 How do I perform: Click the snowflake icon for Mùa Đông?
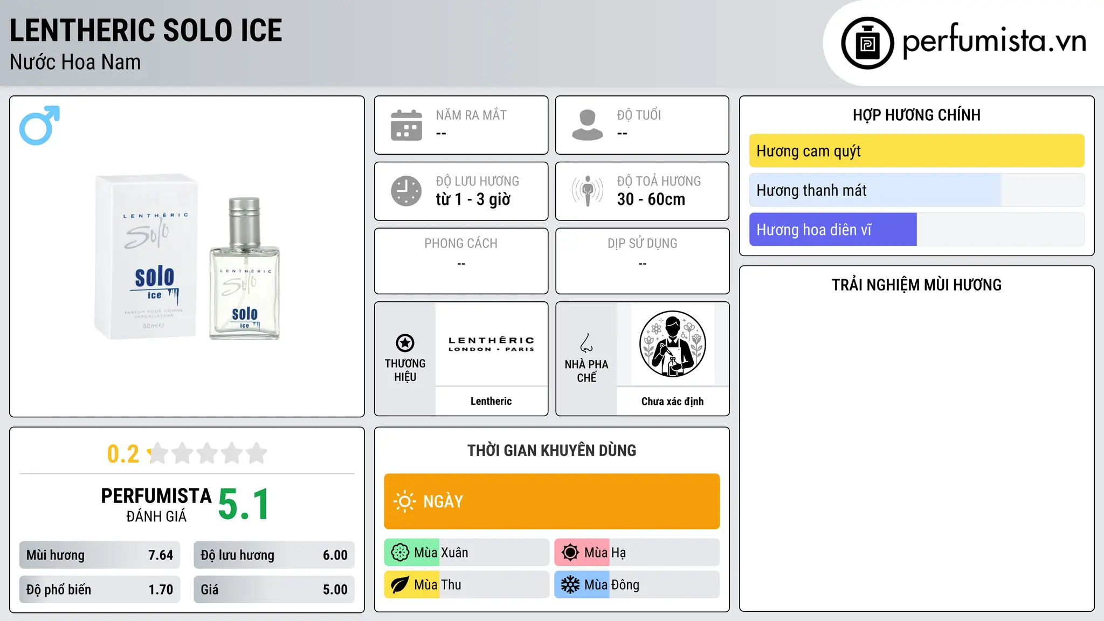pyautogui.click(x=570, y=585)
